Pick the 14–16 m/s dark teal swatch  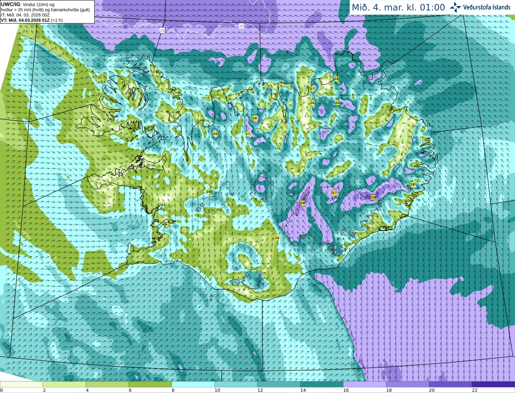coord(322,384)
